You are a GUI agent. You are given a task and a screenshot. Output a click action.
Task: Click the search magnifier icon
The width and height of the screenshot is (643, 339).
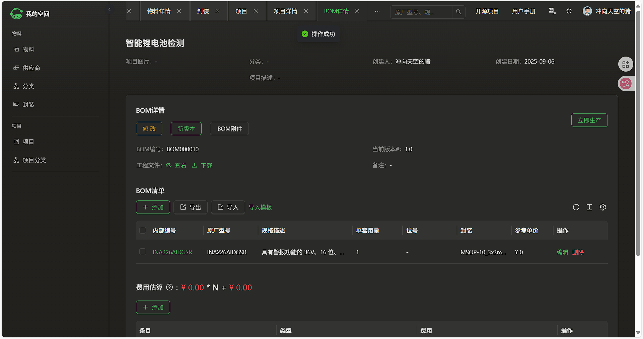pos(458,12)
